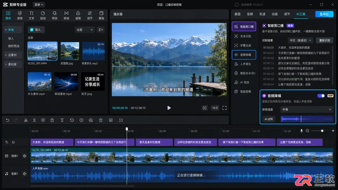Open the 16:9 aspect ratio selector

point(215,108)
